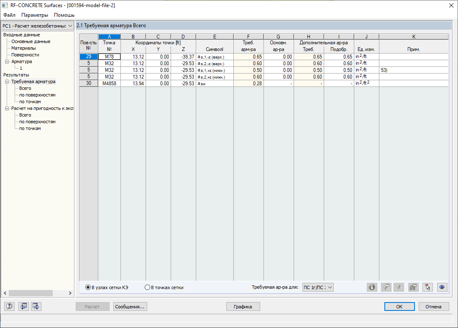
Task: Click the note cell '53)'
Action: (414, 70)
